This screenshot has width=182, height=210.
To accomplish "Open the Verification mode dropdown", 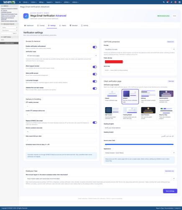I will pyautogui.click(x=61, y=56).
